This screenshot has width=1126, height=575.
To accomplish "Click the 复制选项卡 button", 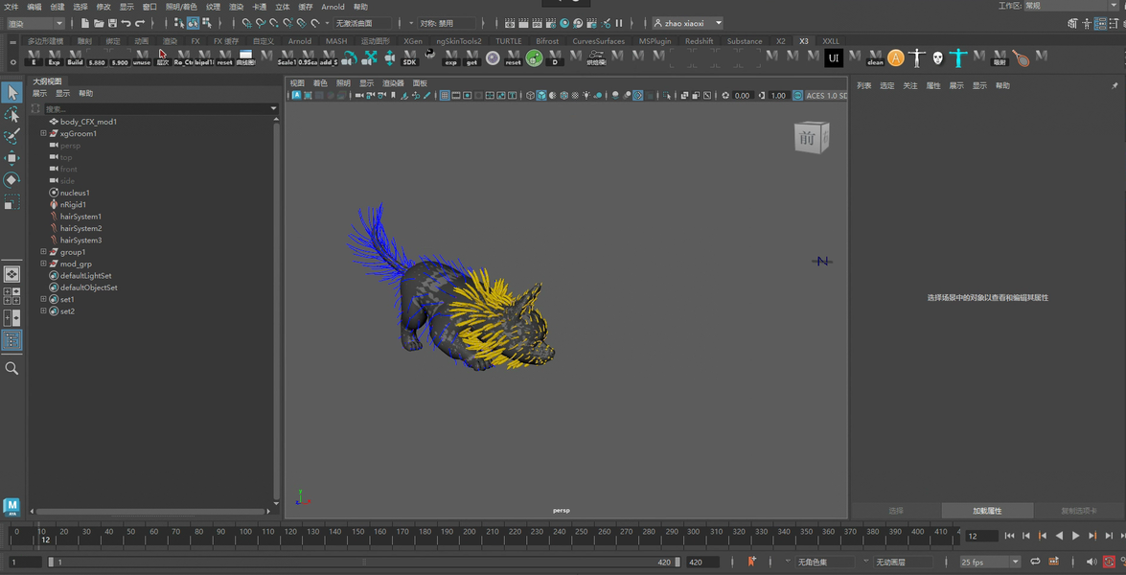I will coord(1079,511).
